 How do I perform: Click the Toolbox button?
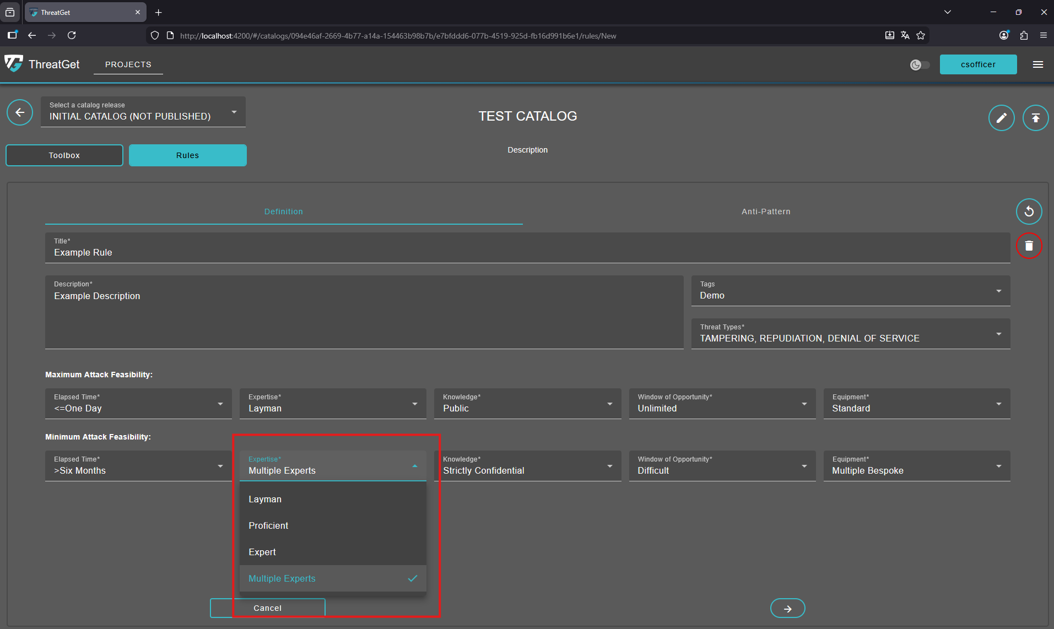(x=64, y=155)
